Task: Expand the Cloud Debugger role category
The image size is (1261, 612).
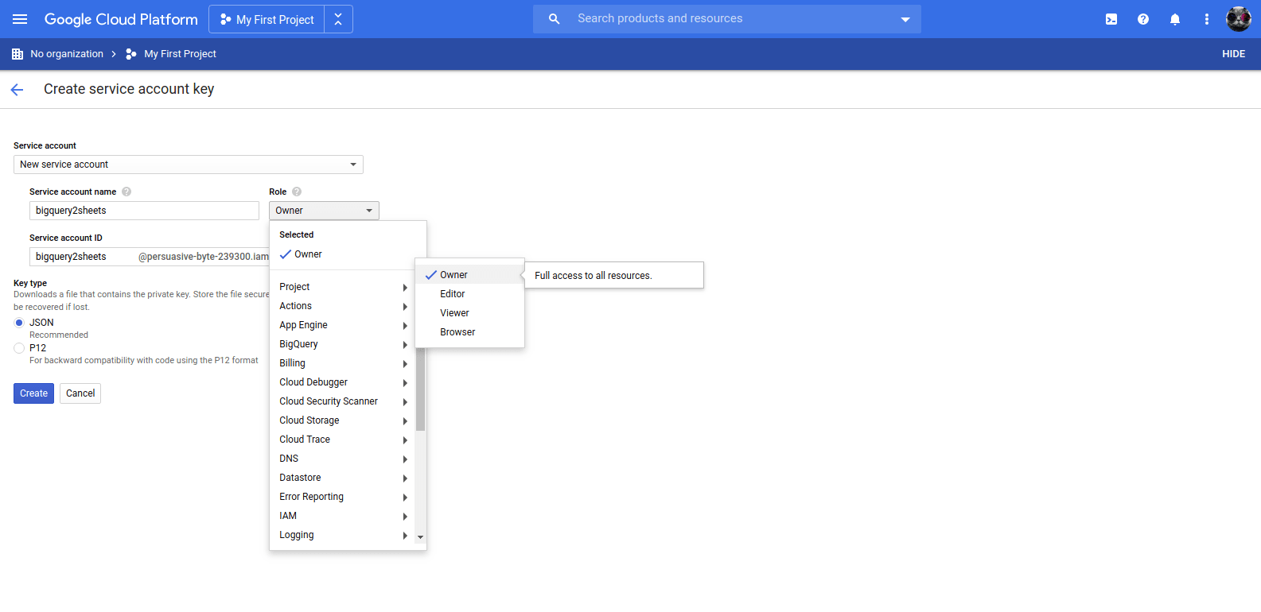Action: [343, 382]
